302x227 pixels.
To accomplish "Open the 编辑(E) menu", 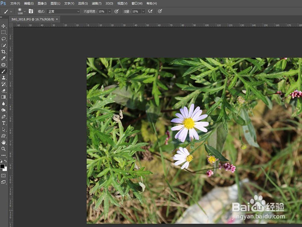I will [x=29, y=3].
